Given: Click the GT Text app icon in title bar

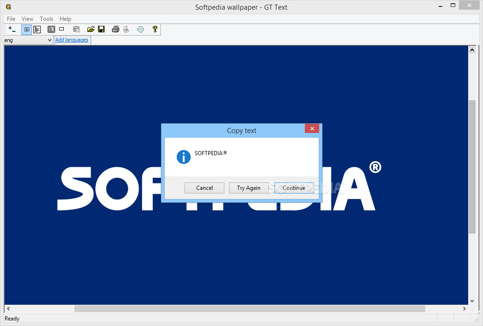Looking at the screenshot, I should pyautogui.click(x=8, y=7).
